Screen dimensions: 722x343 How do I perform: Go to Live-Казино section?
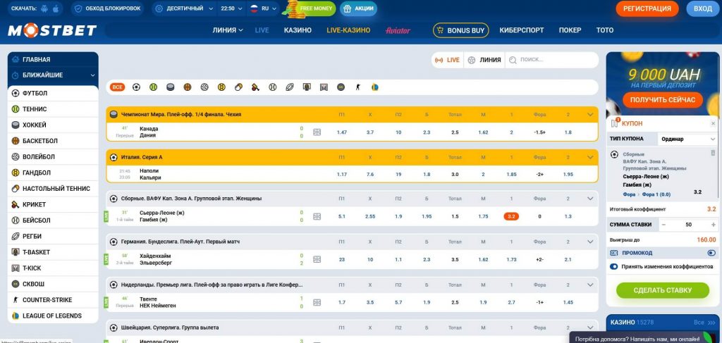point(348,30)
